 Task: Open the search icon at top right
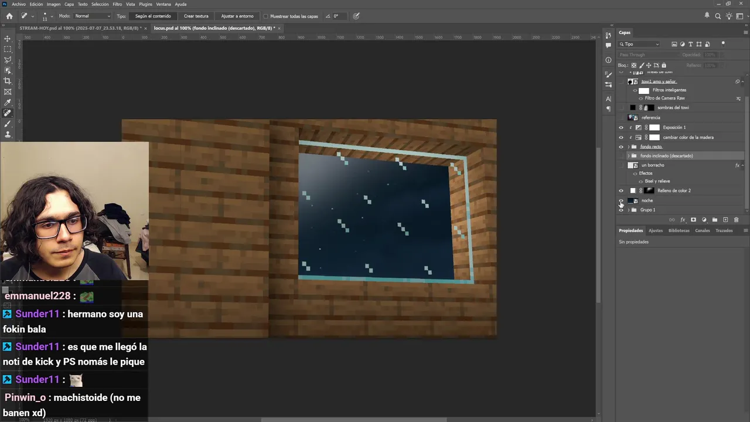coord(718,16)
